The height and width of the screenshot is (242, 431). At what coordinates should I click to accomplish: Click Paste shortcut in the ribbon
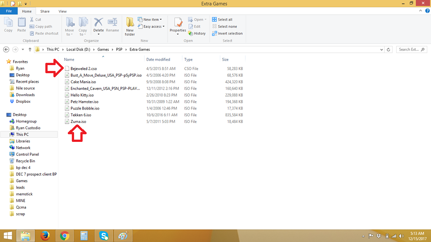[x=44, y=33]
